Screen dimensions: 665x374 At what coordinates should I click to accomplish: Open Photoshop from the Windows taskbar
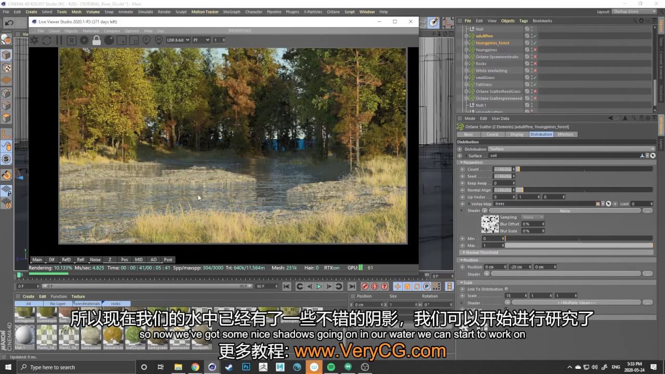[246, 367]
